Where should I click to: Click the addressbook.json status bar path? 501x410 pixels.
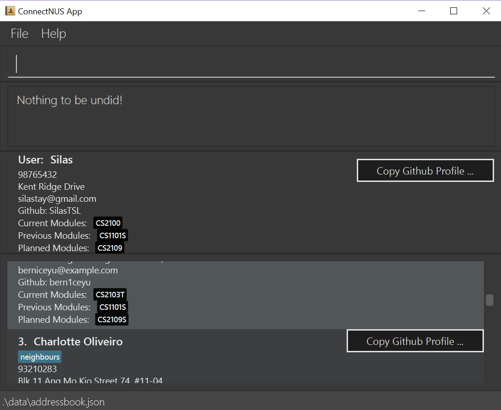coord(53,402)
